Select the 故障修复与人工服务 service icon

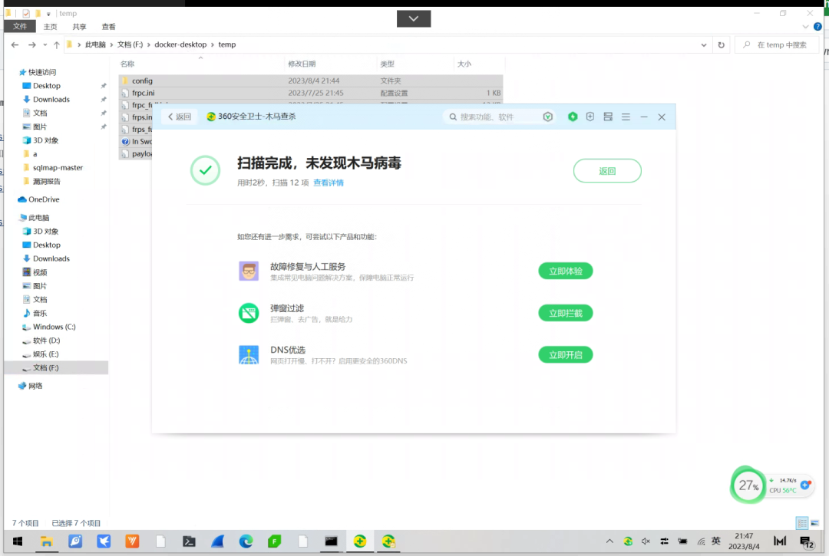[x=249, y=271]
